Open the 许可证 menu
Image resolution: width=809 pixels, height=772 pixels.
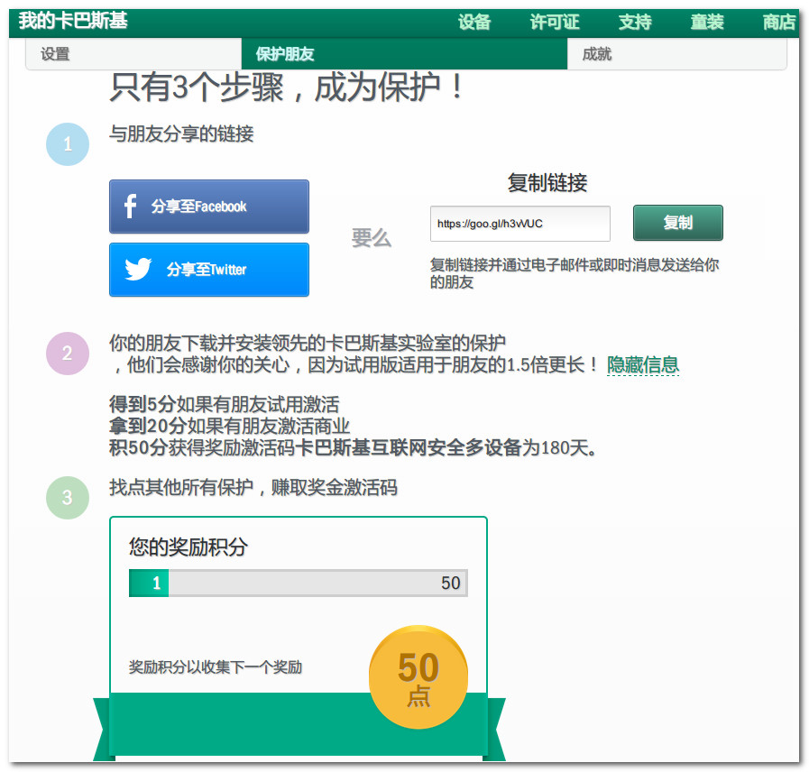coord(555,23)
